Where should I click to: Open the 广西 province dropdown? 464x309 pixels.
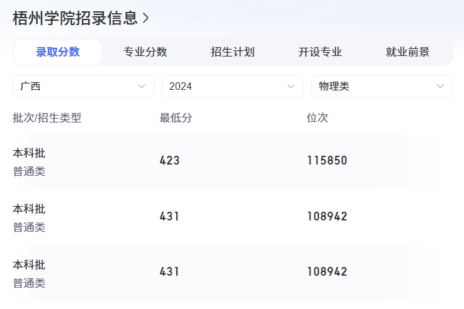click(x=84, y=86)
